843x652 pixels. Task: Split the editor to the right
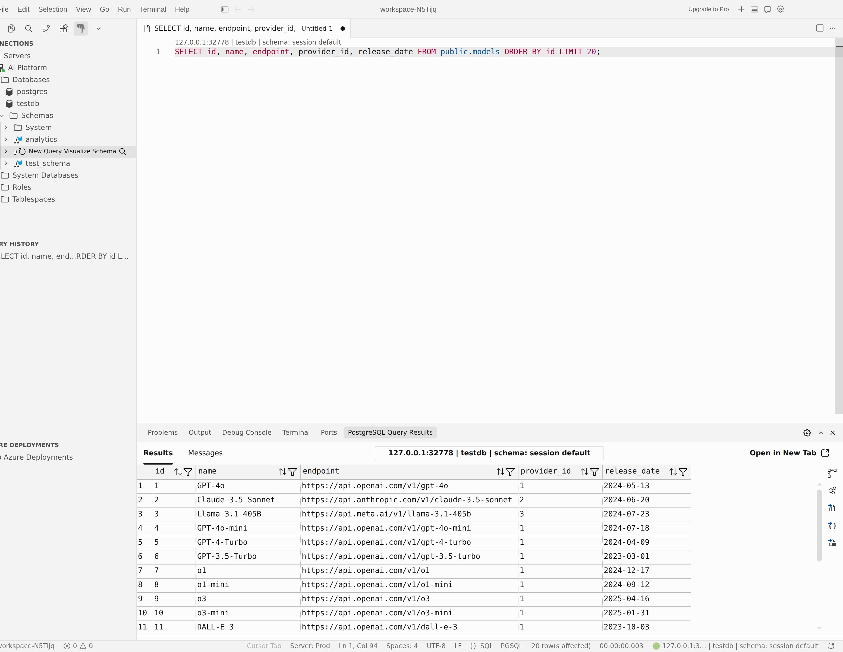point(820,28)
